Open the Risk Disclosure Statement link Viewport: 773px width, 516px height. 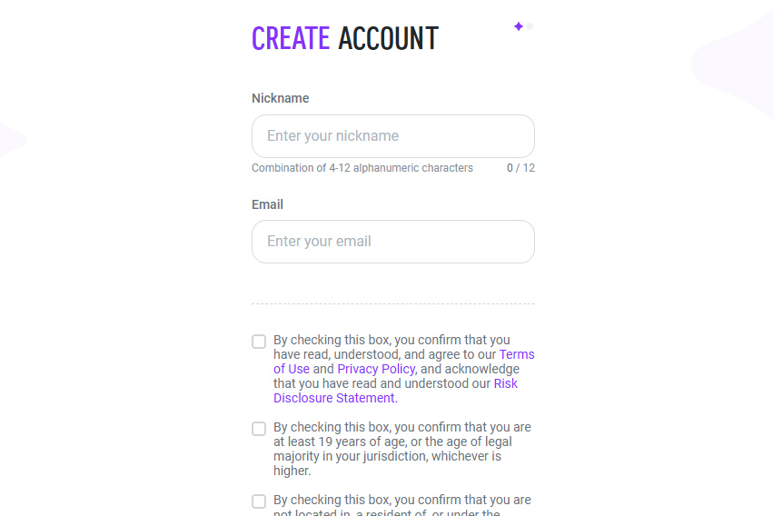(334, 398)
